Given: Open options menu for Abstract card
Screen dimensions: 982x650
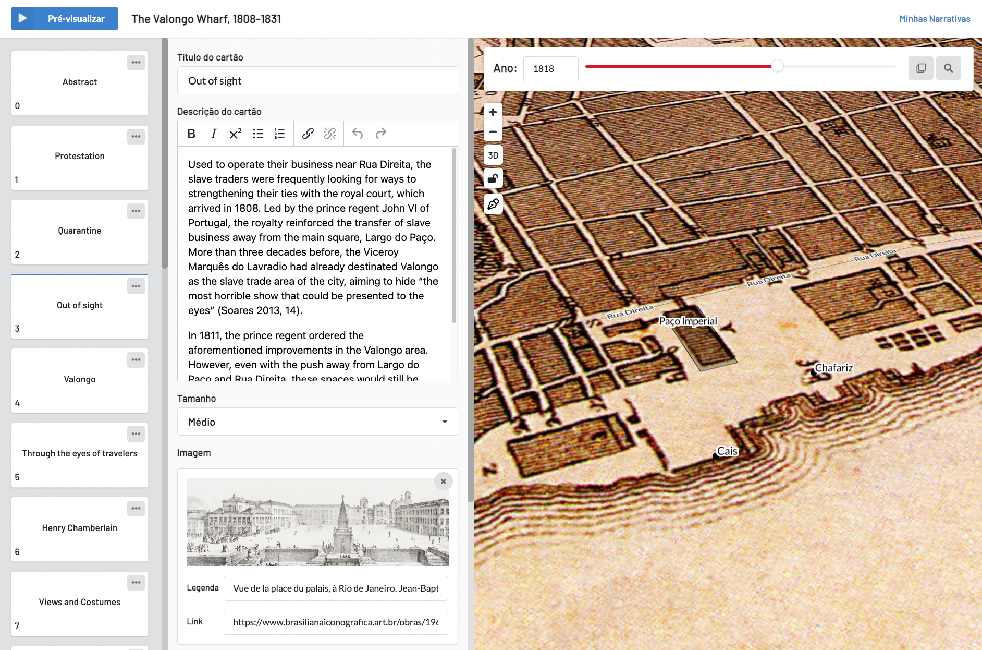Looking at the screenshot, I should click(x=136, y=63).
